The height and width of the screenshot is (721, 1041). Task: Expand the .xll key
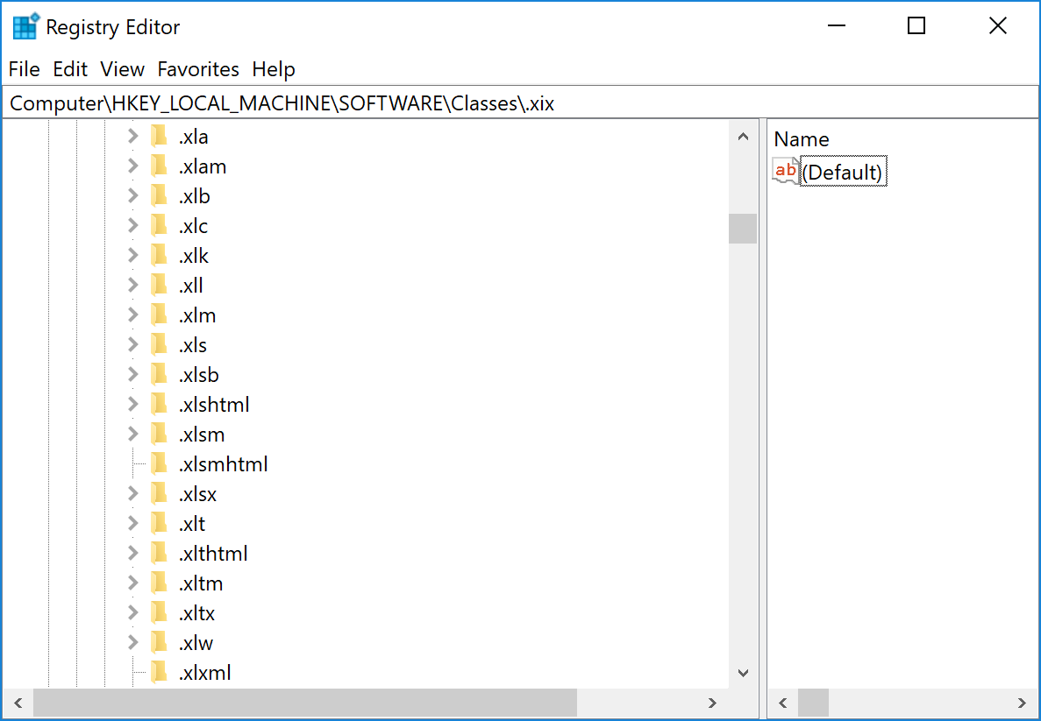132,286
